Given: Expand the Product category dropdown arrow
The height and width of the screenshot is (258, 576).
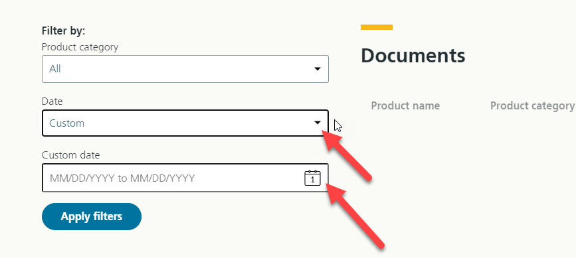Looking at the screenshot, I should 318,69.
